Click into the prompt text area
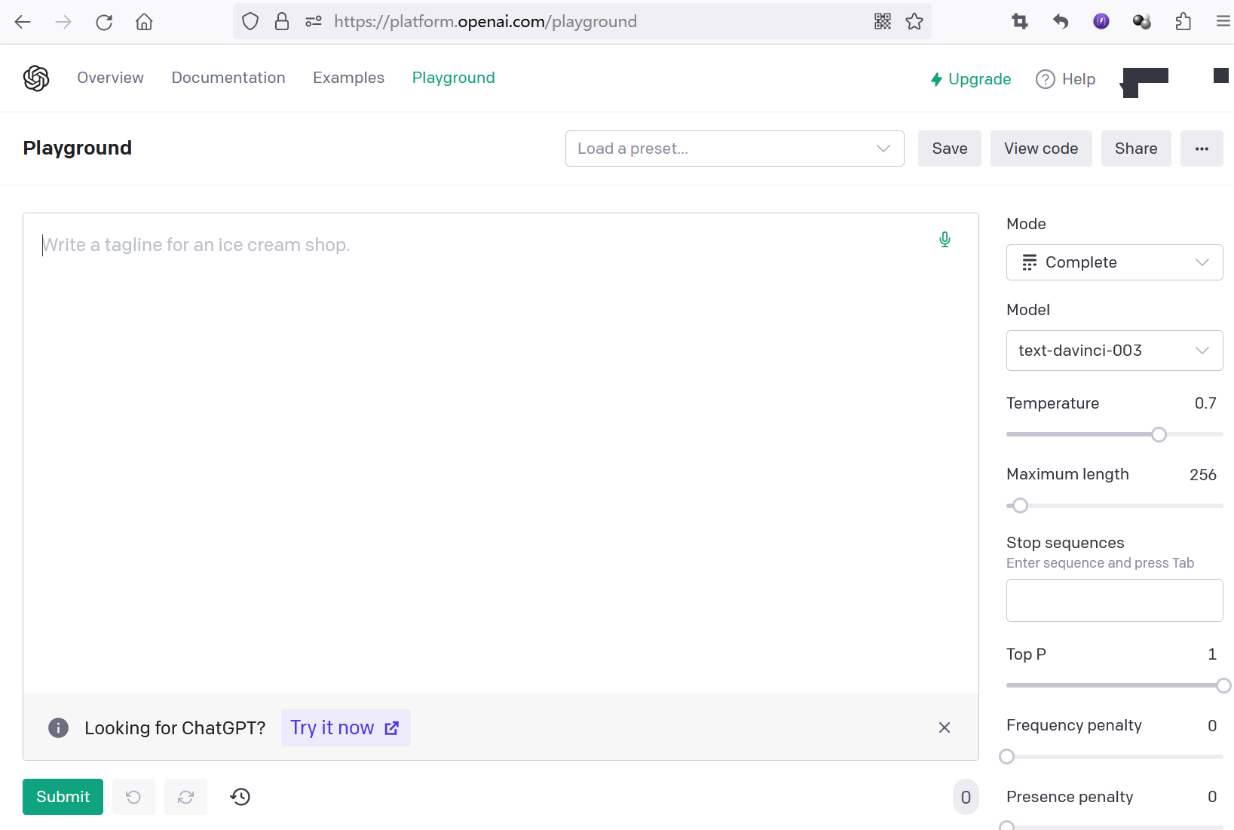This screenshot has height=830, width=1234. tap(501, 452)
